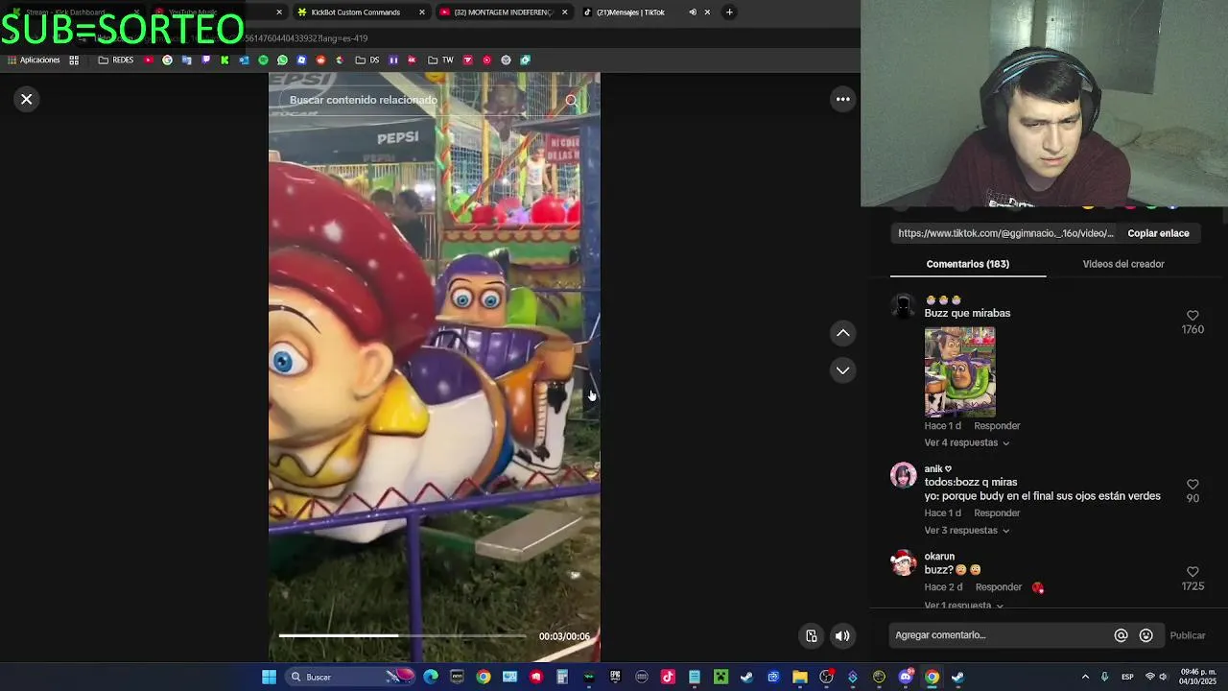Expand 'Ver 4 respuestas'
This screenshot has width=1228, height=691.
click(x=966, y=443)
